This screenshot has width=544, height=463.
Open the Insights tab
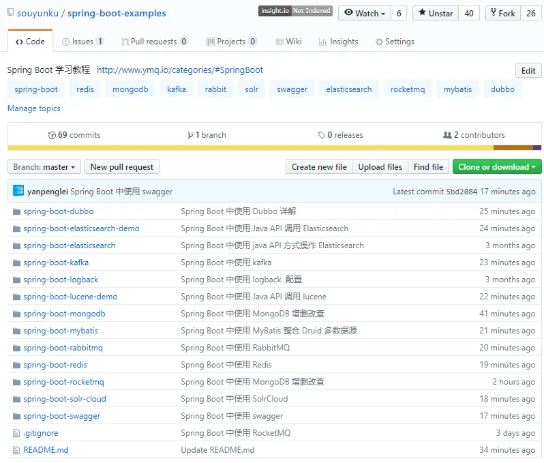pyautogui.click(x=339, y=42)
